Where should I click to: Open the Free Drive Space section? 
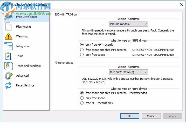coord(26,17)
